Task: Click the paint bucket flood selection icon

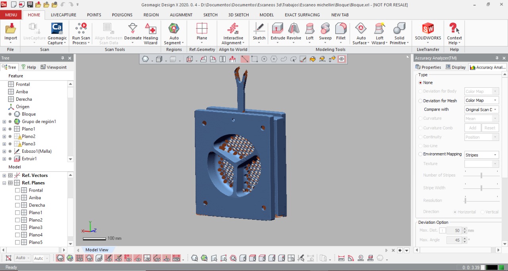Action: (313, 59)
